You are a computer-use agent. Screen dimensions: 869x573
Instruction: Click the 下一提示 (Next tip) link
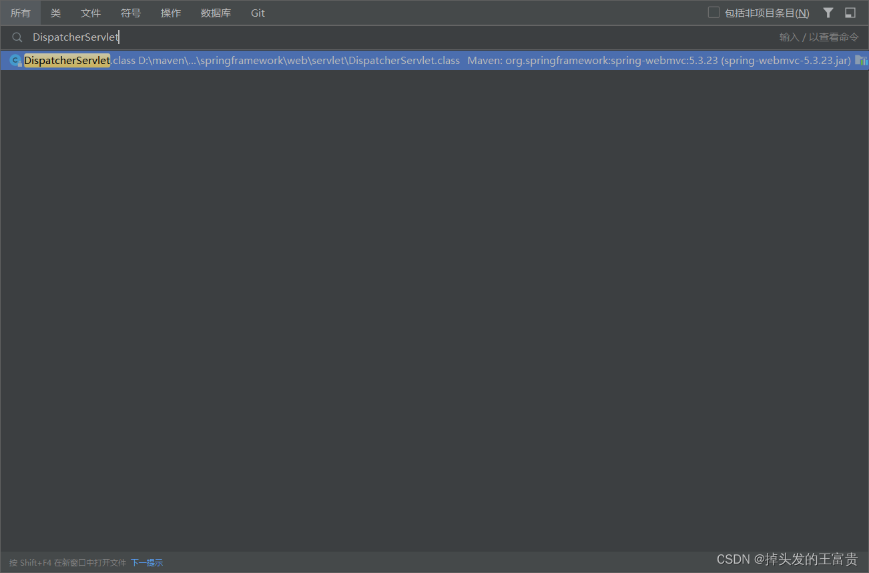point(147,562)
